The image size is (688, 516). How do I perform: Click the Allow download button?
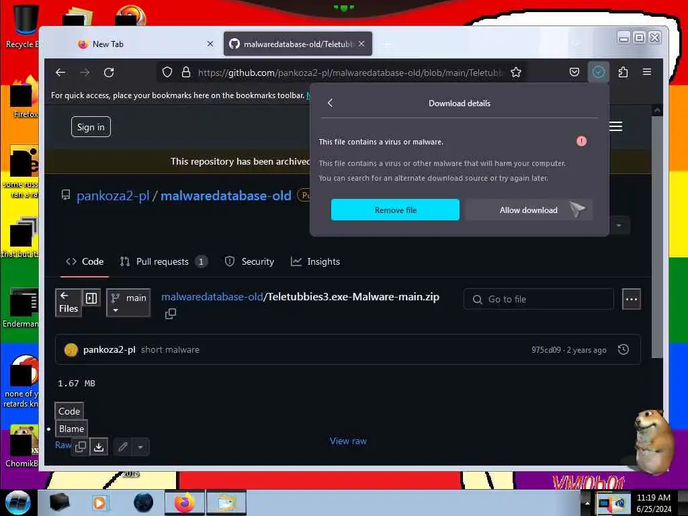tap(529, 210)
